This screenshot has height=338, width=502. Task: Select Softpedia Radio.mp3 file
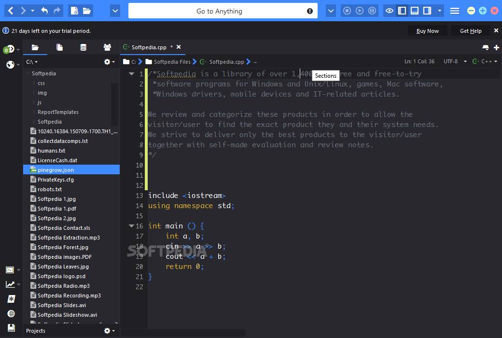63,286
